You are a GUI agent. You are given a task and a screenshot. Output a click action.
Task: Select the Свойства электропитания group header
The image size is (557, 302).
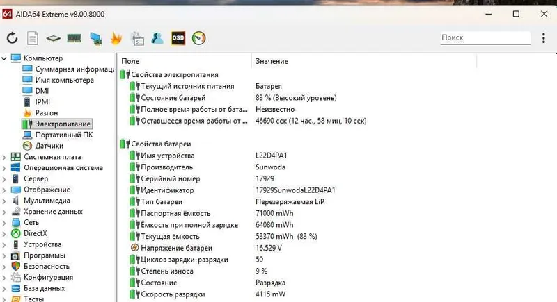click(x=169, y=75)
